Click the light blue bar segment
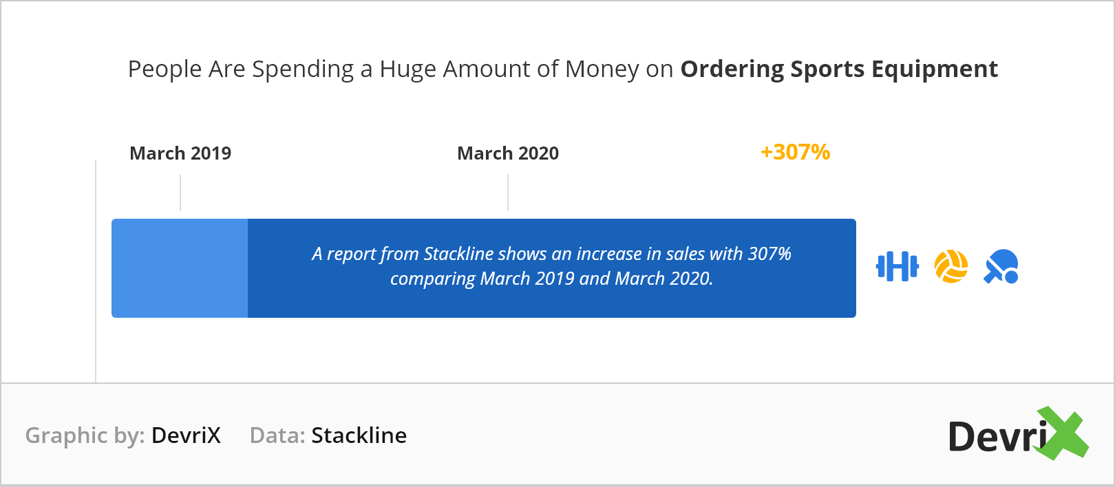This screenshot has width=1115, height=487. pos(180,268)
